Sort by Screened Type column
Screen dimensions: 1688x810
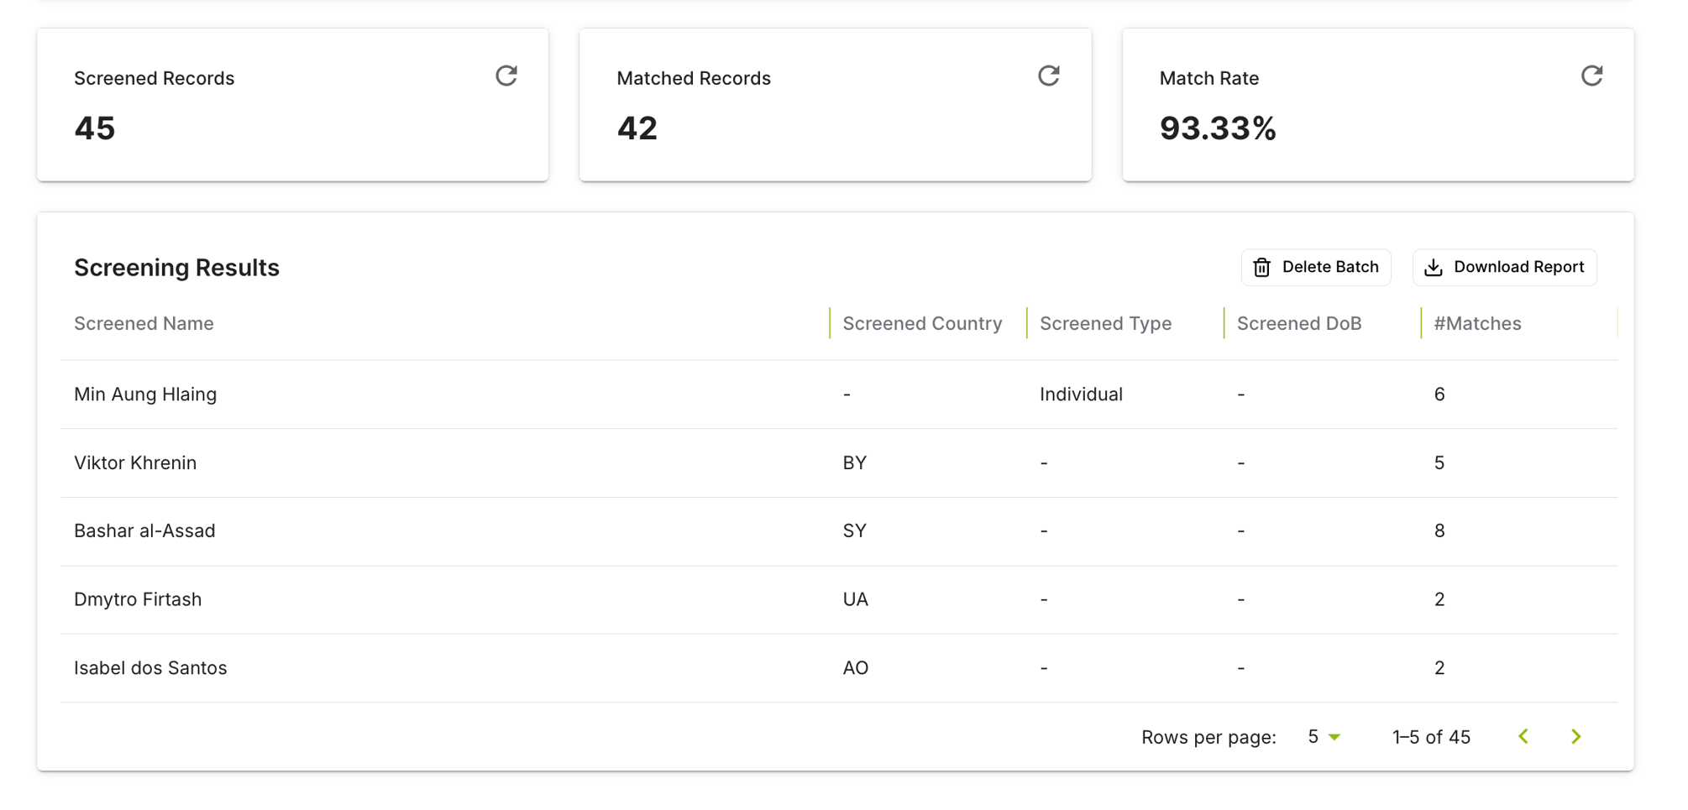coord(1105,324)
